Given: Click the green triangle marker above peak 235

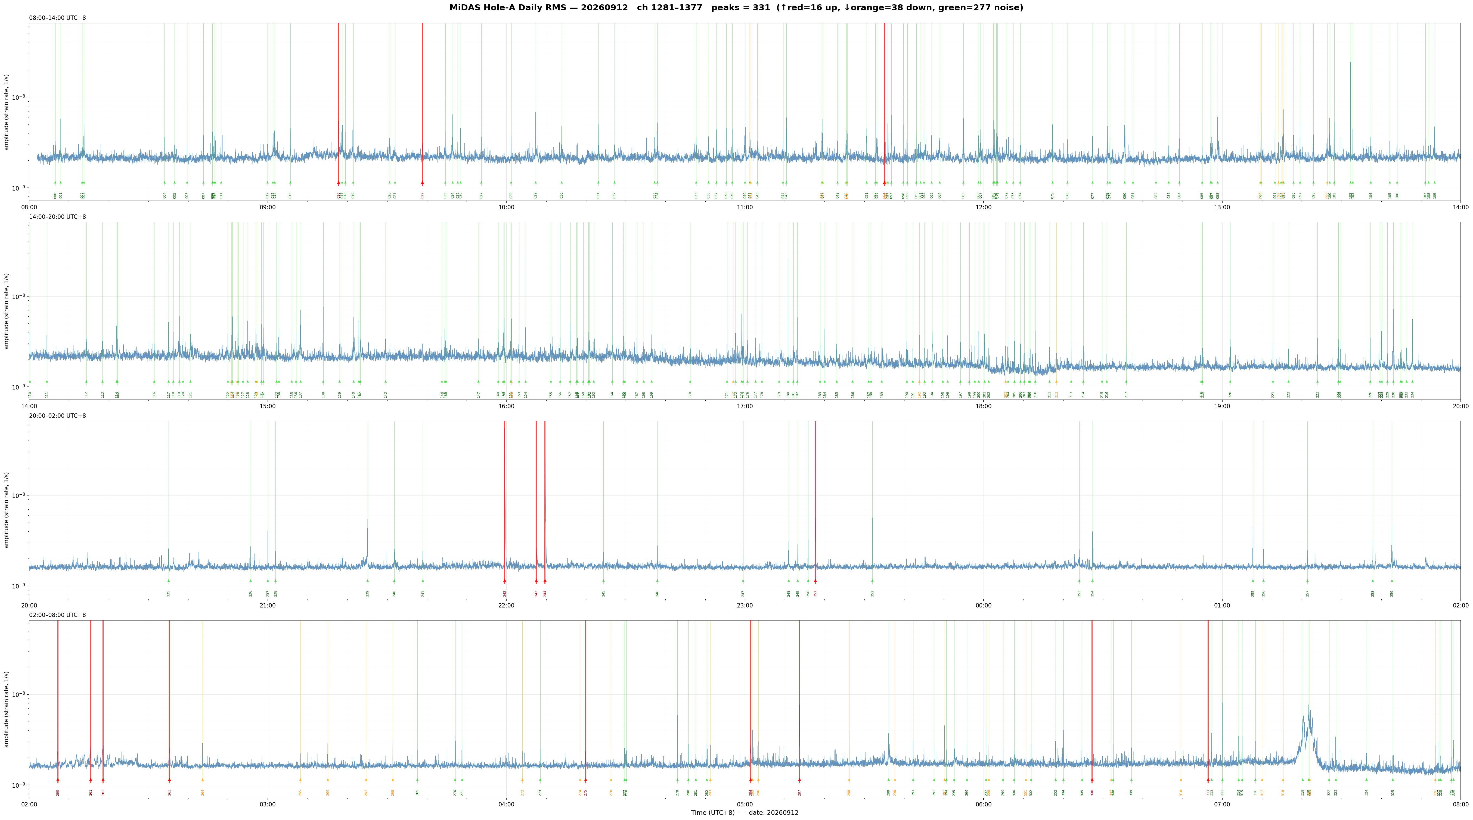Looking at the screenshot, I should point(169,581).
